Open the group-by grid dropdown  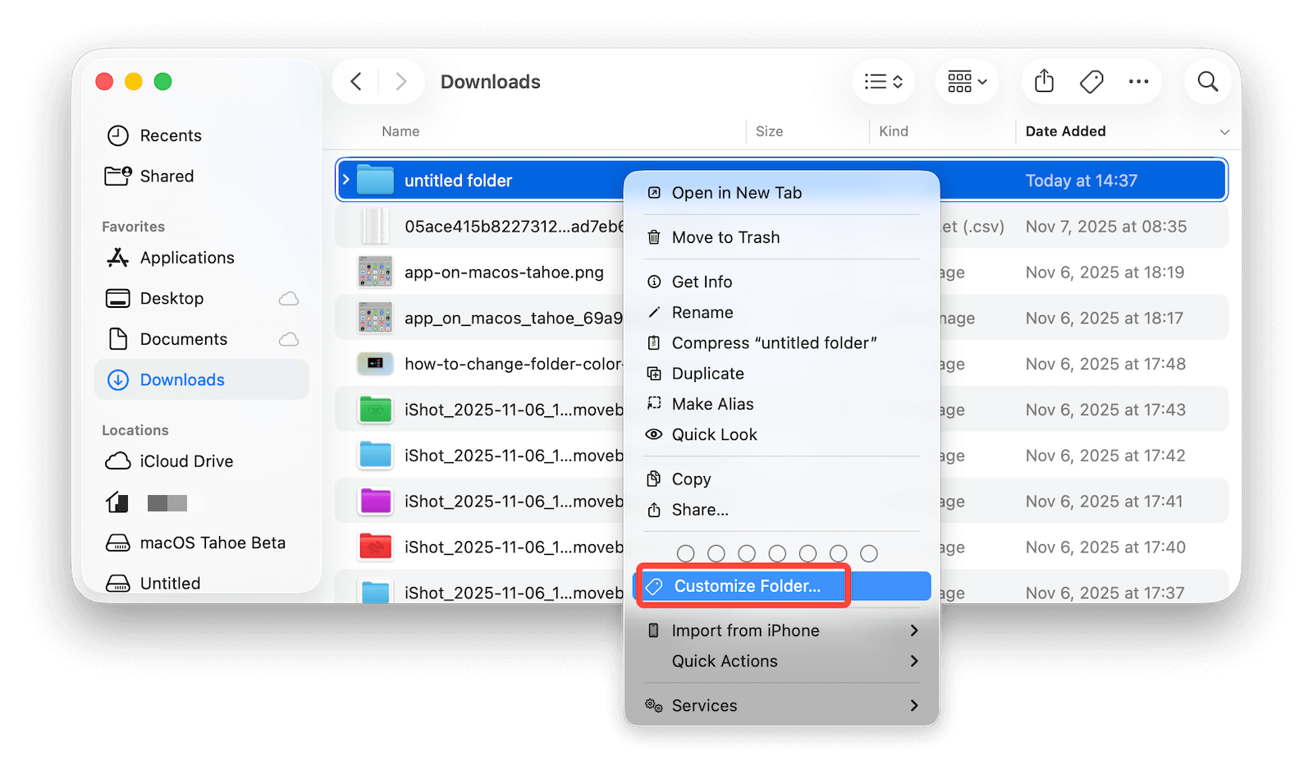pos(967,81)
